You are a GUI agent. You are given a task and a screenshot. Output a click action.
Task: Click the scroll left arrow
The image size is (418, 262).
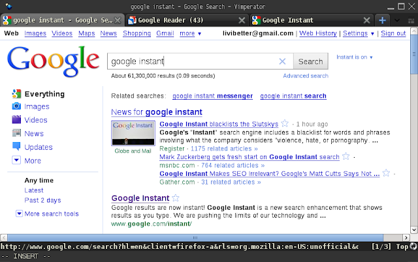(x=3, y=237)
